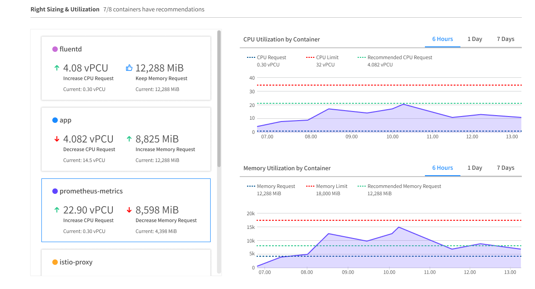Switch Memory Utilization chart to 6 Hours
This screenshot has width=535, height=289.
coord(443,168)
